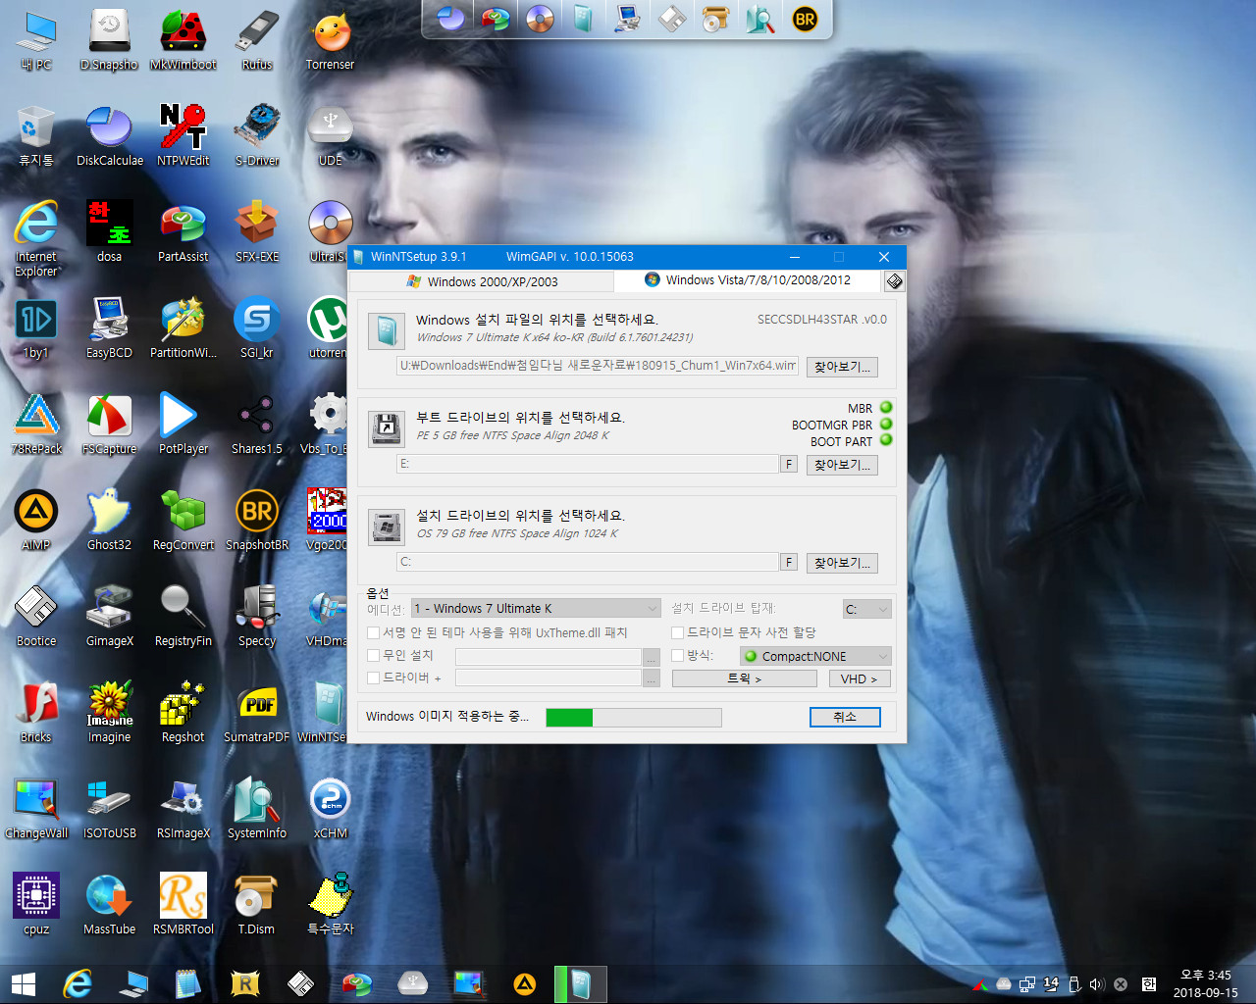This screenshot has height=1004, width=1256.
Task: Expand the Windows 7 Ultimate K edition dropdown
Action: (535, 608)
